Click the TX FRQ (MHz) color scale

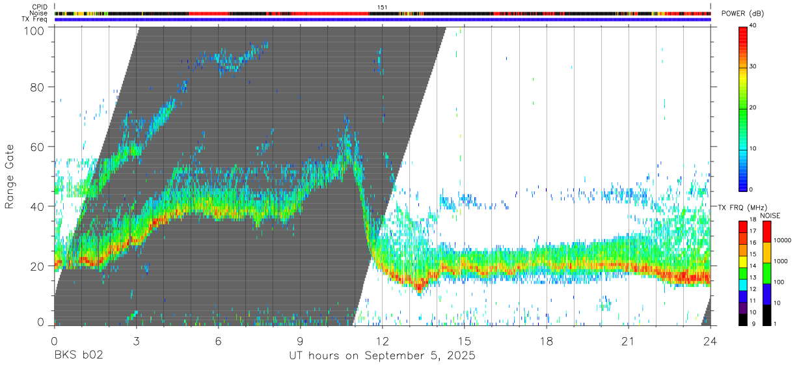coord(743,273)
